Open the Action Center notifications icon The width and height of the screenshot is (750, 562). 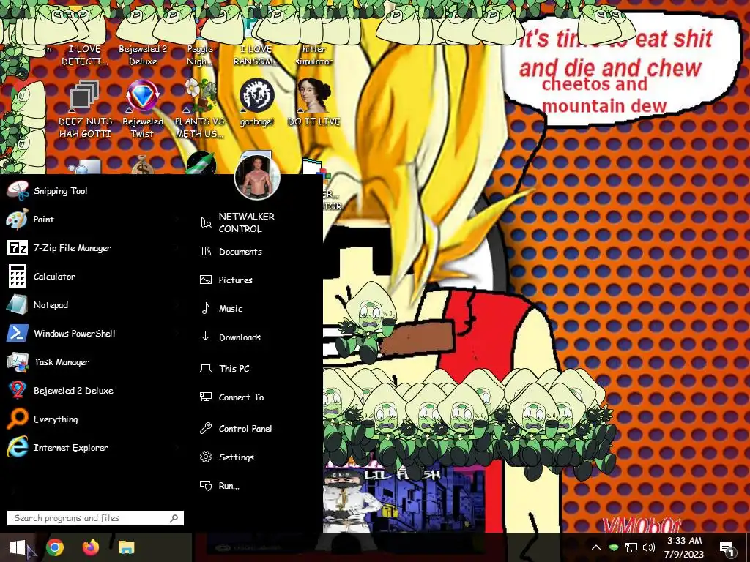tap(727, 549)
